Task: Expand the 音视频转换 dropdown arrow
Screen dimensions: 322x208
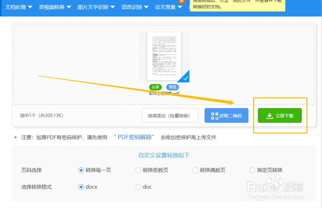Action: 70,6
